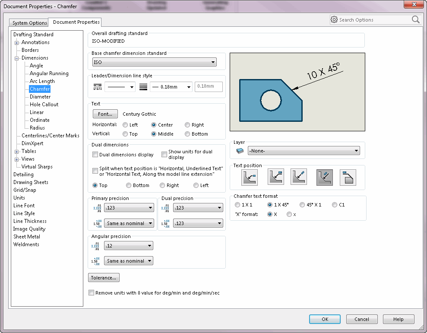This screenshot has width=427, height=333.
Task: Click the line thickness icon
Action: click(x=143, y=87)
